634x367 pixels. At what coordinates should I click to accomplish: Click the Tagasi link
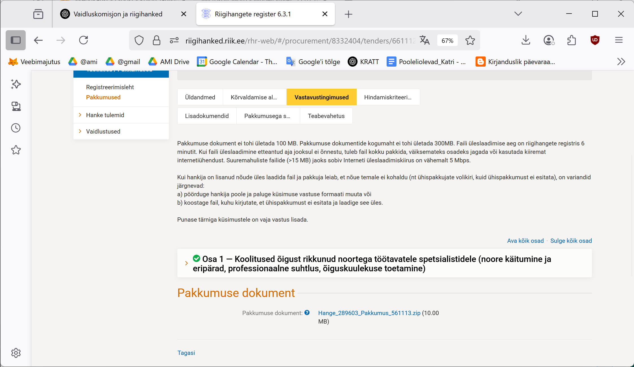(x=186, y=353)
